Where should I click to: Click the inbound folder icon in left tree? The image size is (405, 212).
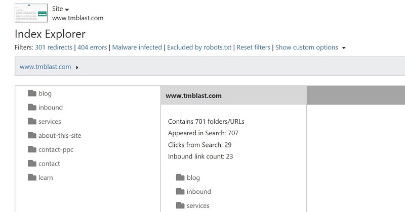tap(32, 107)
